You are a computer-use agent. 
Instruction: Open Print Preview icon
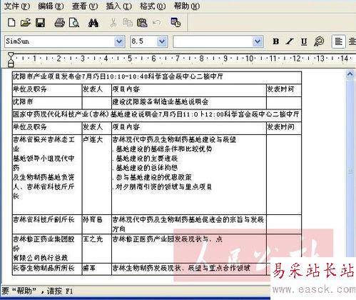tap(74, 23)
